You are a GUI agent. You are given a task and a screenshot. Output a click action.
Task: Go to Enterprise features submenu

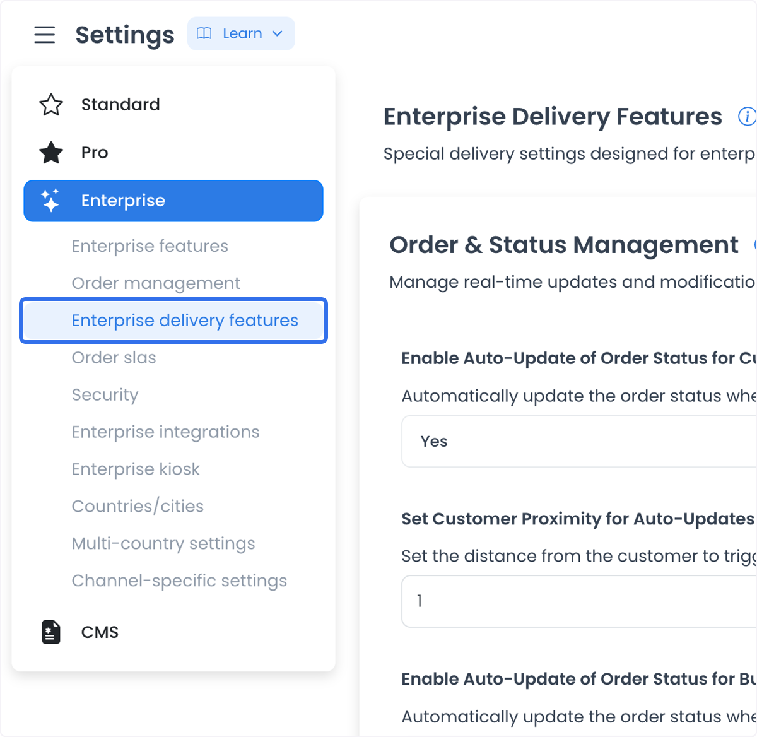[150, 246]
